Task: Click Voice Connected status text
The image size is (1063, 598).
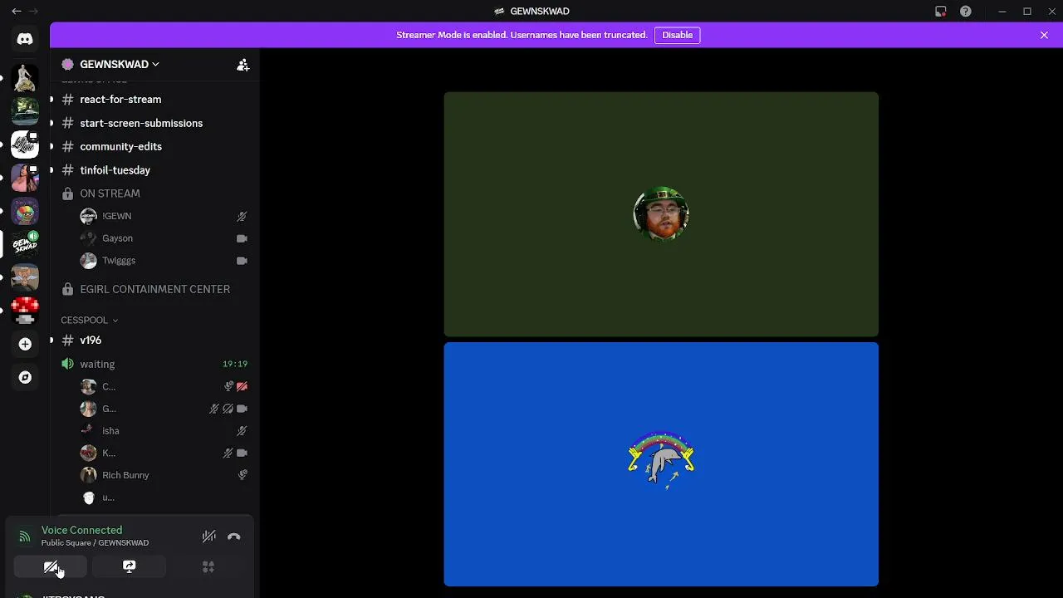Action: pos(81,530)
